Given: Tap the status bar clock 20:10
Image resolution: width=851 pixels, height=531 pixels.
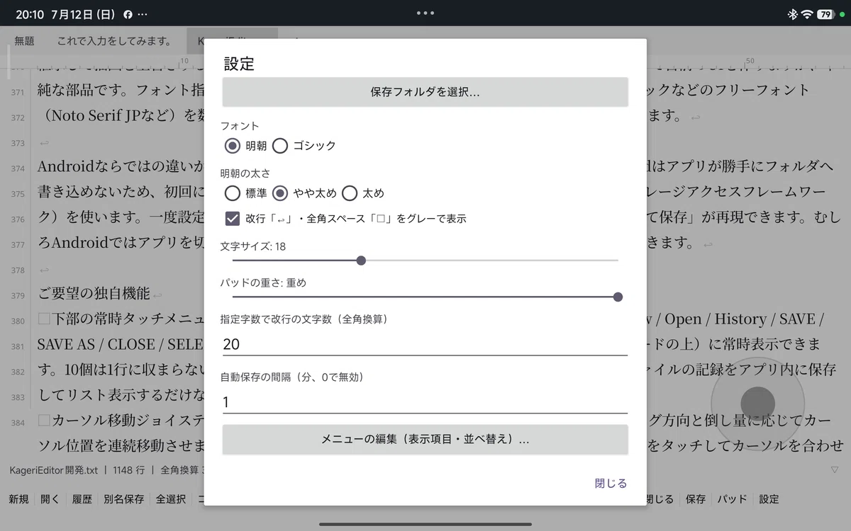Looking at the screenshot, I should click(29, 14).
